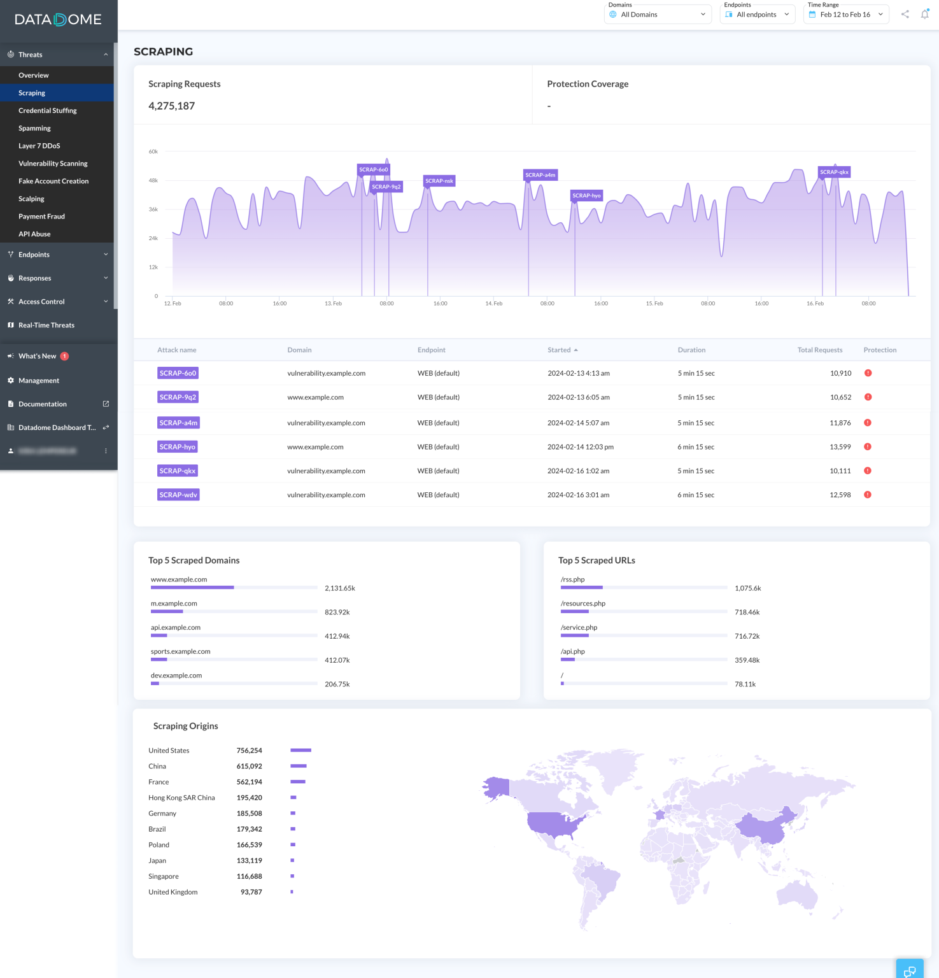This screenshot has width=939, height=978.
Task: Click the Real-Time Threats sidebar icon
Action: [x=10, y=325]
